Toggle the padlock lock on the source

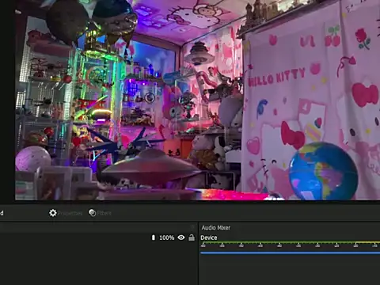click(192, 237)
